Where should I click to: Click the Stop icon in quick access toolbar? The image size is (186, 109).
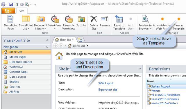[x=22, y=5]
